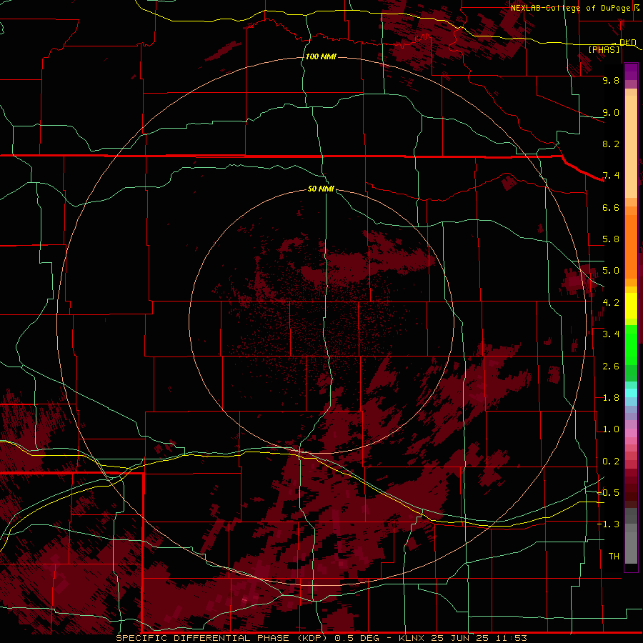Click the [PHAS] units label
The image size is (643, 643).
(x=604, y=50)
